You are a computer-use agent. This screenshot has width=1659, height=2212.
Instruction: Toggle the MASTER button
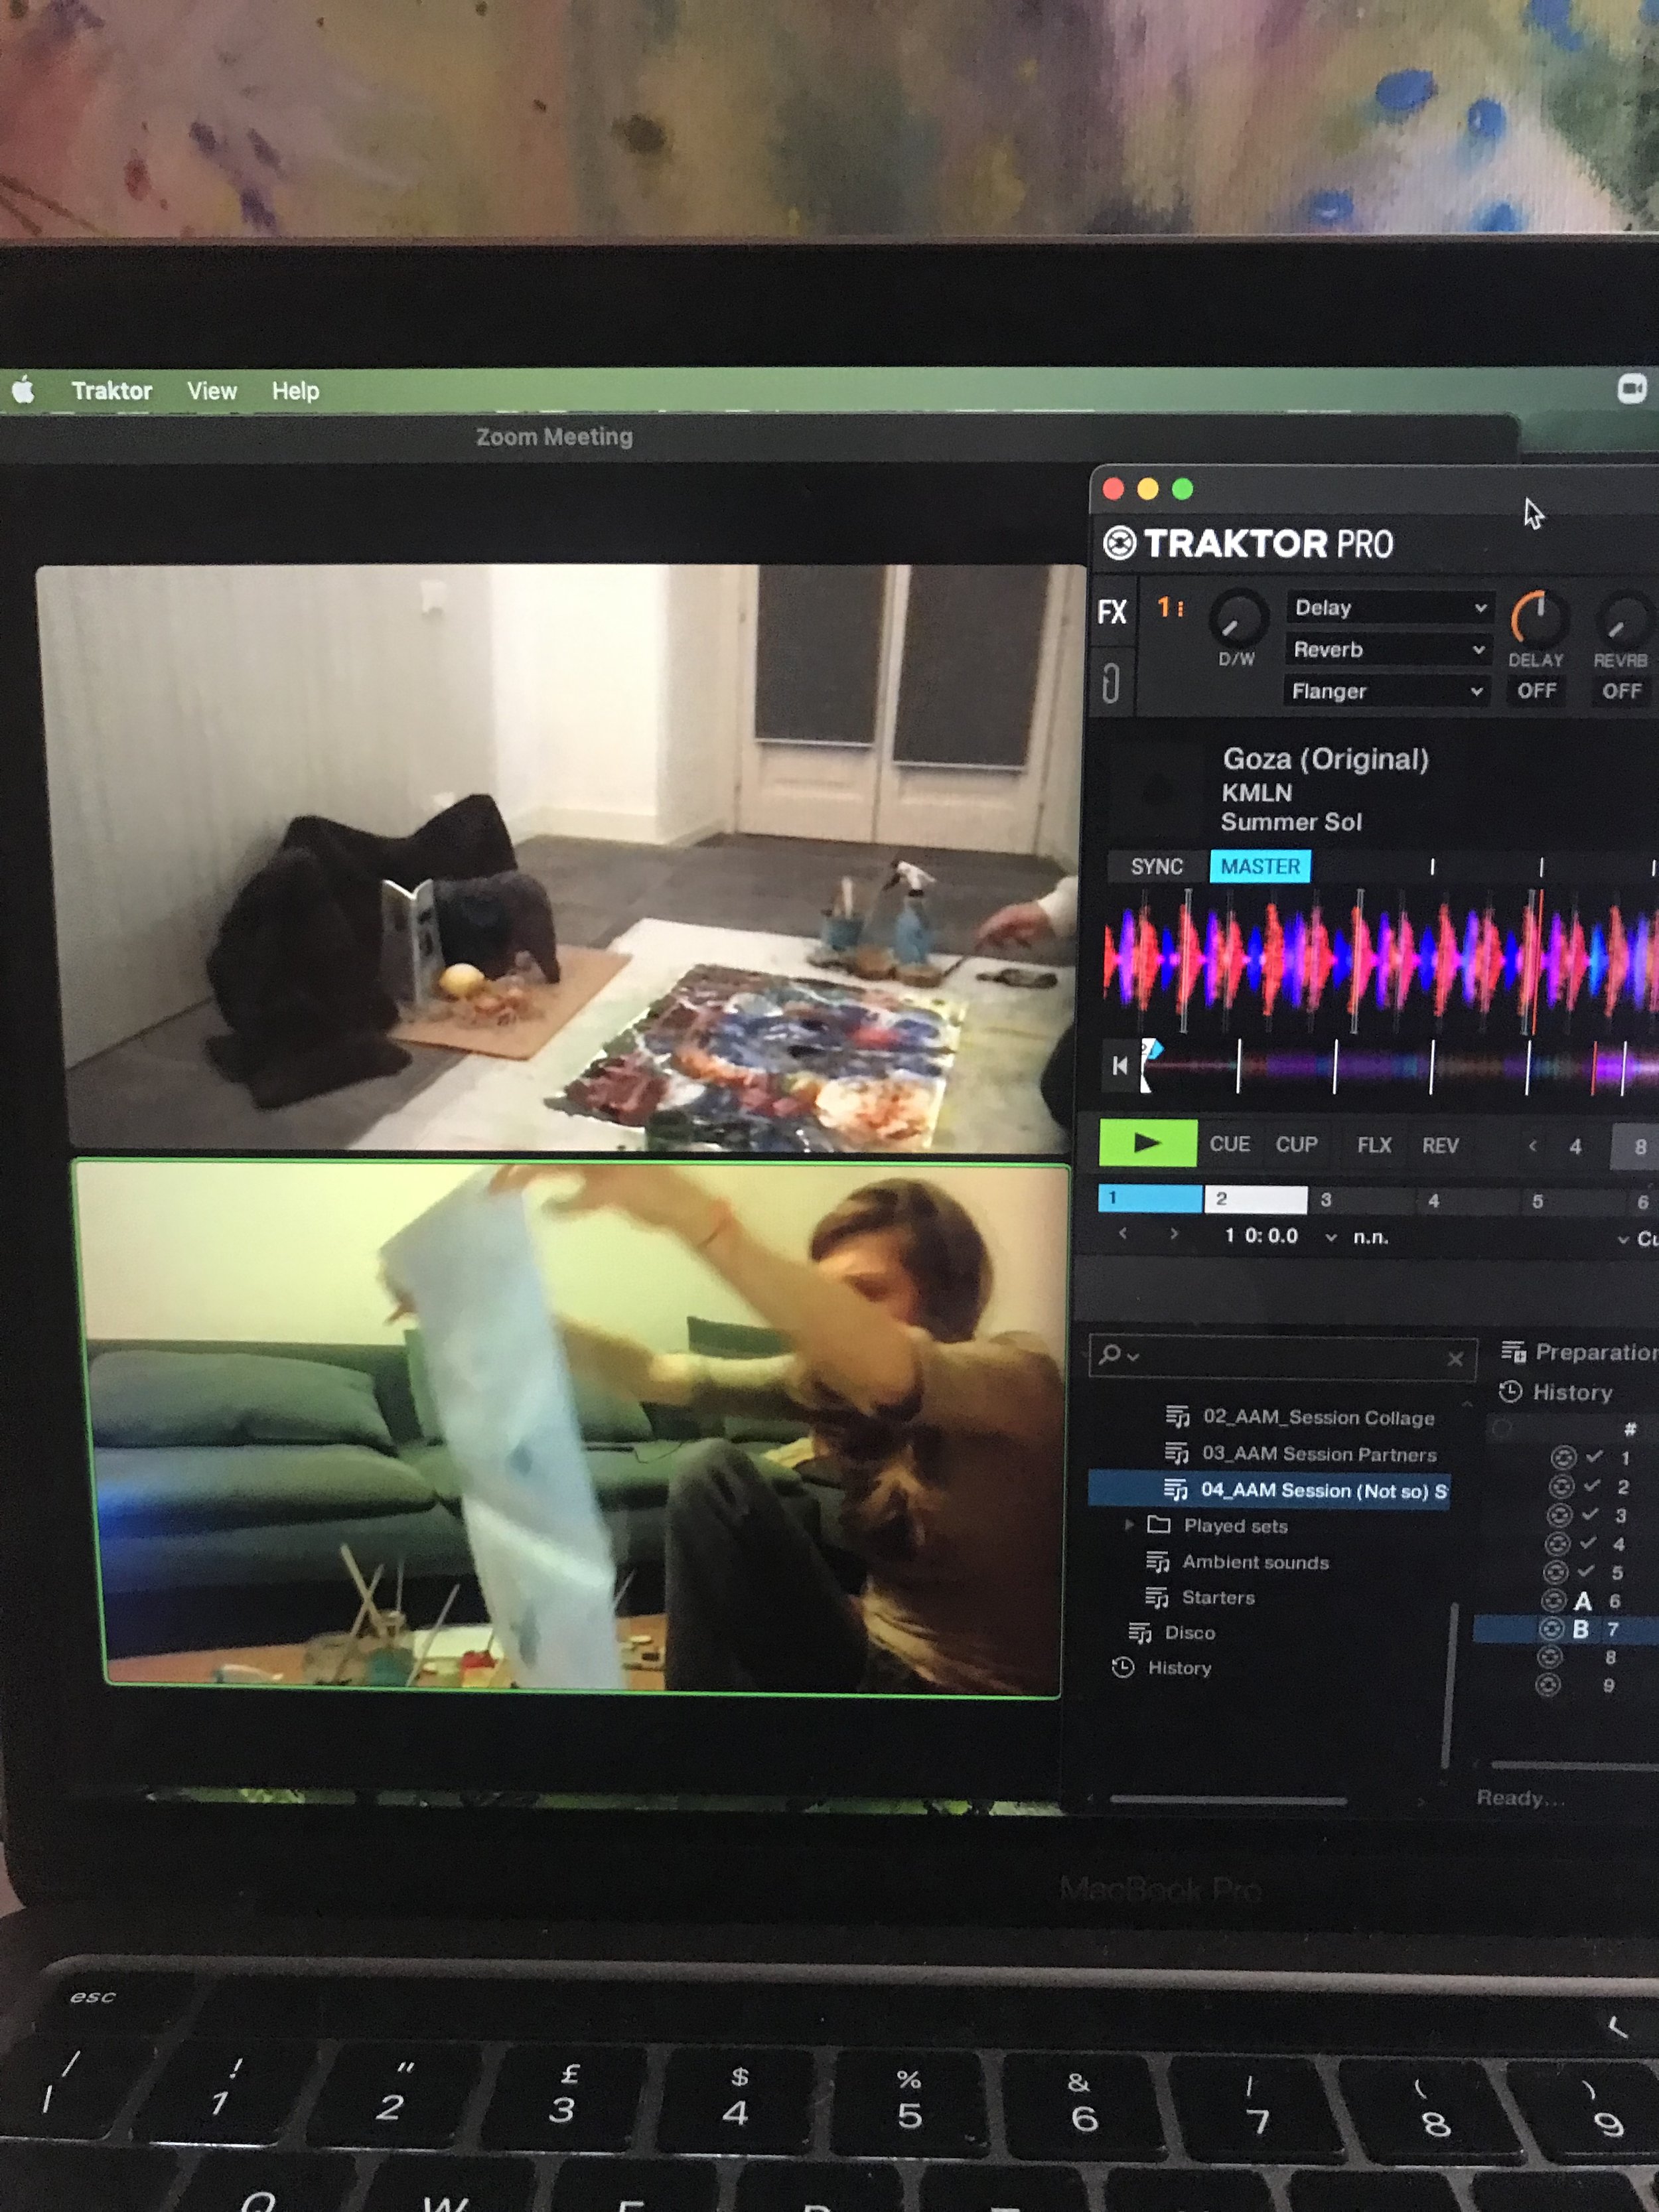point(1260,866)
